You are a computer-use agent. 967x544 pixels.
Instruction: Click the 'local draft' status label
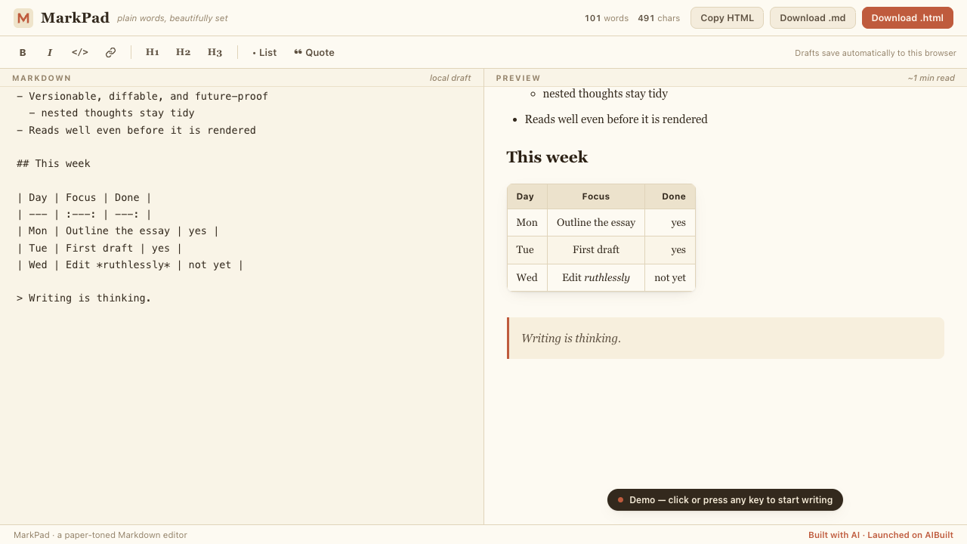(x=450, y=78)
